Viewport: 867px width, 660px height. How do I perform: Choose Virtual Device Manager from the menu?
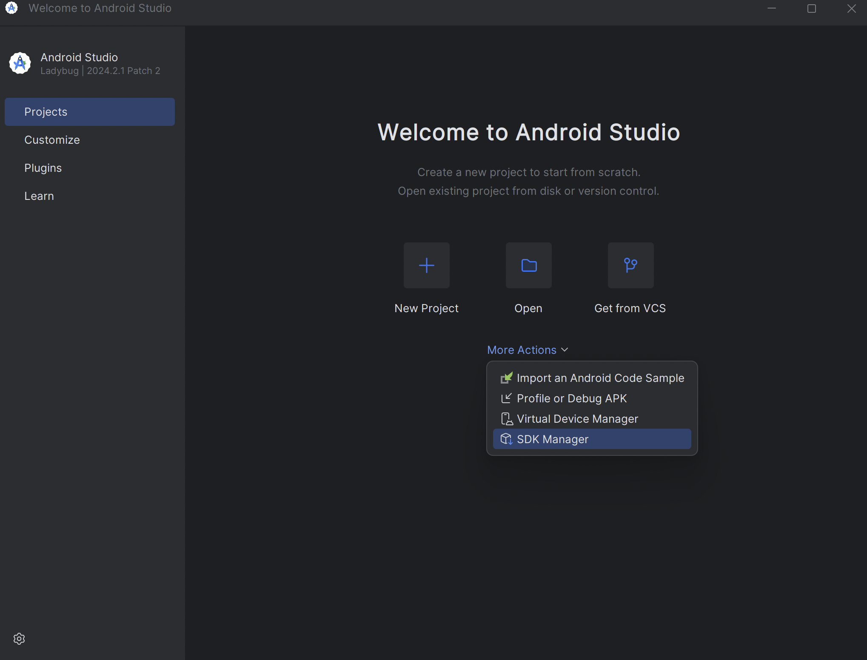coord(577,418)
